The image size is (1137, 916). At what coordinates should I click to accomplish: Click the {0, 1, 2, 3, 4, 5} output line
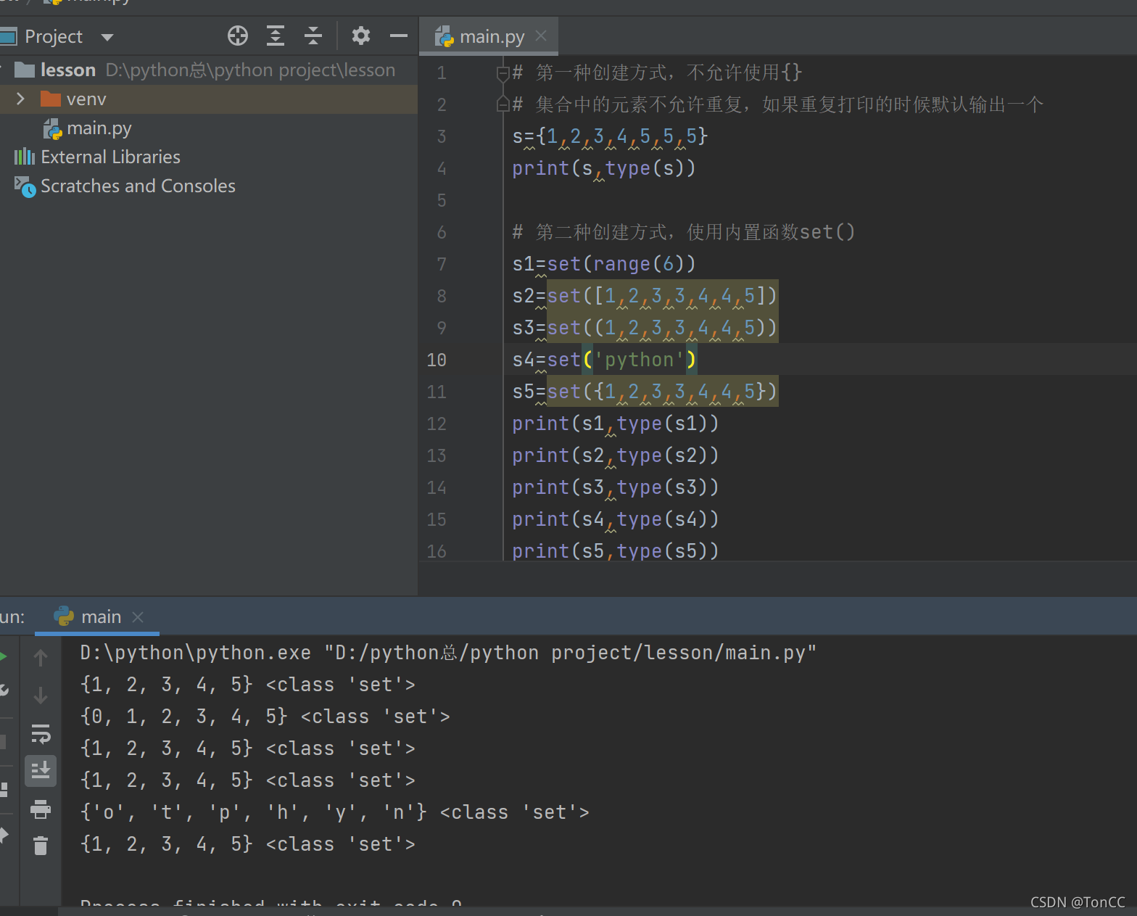click(x=265, y=717)
